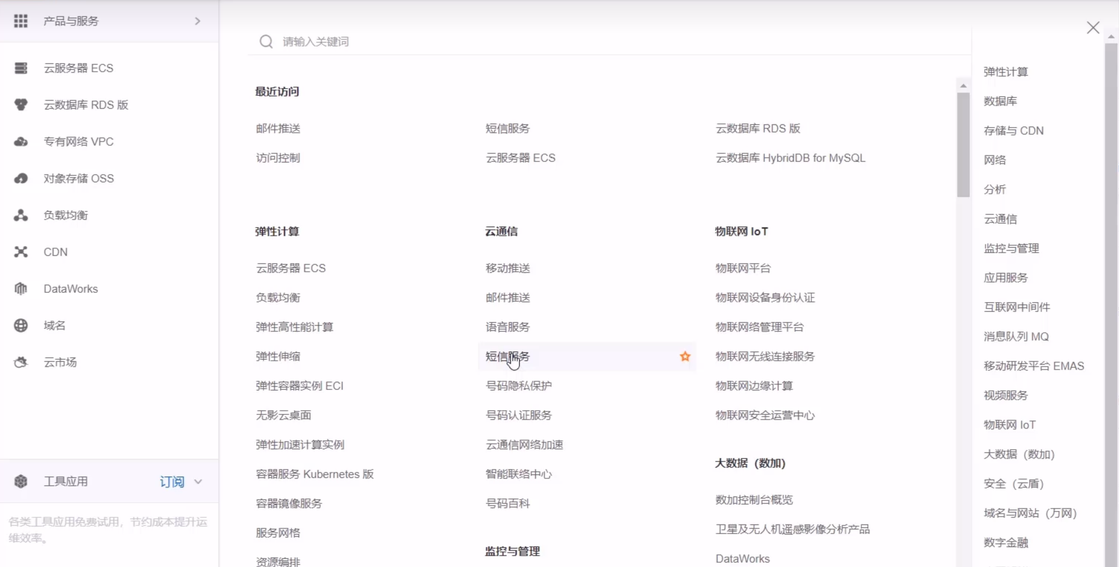This screenshot has width=1119, height=567.
Task: Jump to 消息队列 MQ category
Action: 1016,336
